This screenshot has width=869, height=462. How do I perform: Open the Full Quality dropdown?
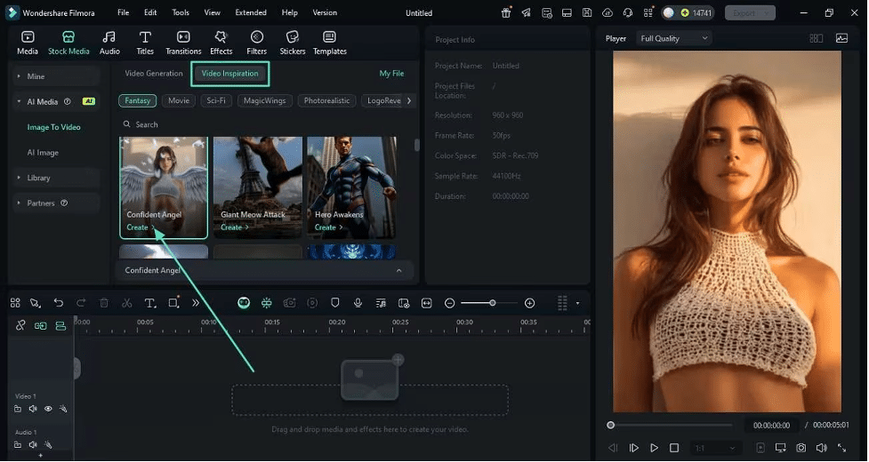point(673,38)
